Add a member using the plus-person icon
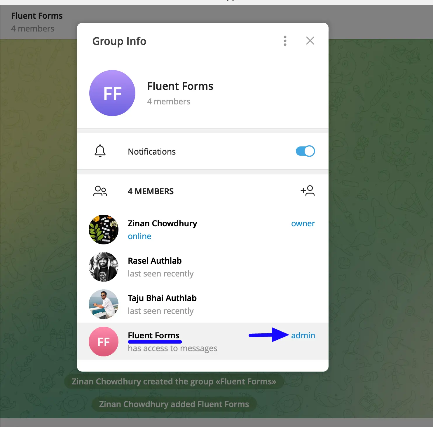 coord(308,191)
